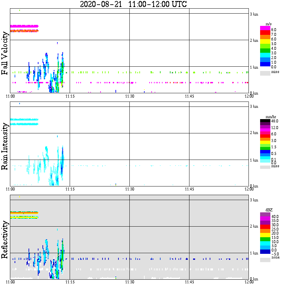The width and height of the screenshot is (282, 288).
Task: Pick the black 48.0 mm/hr legend swatch
Action: (265, 121)
